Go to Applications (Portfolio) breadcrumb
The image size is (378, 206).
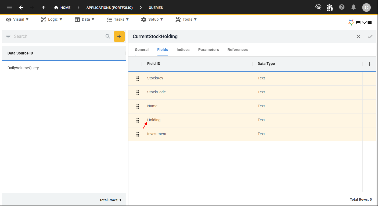(110, 8)
